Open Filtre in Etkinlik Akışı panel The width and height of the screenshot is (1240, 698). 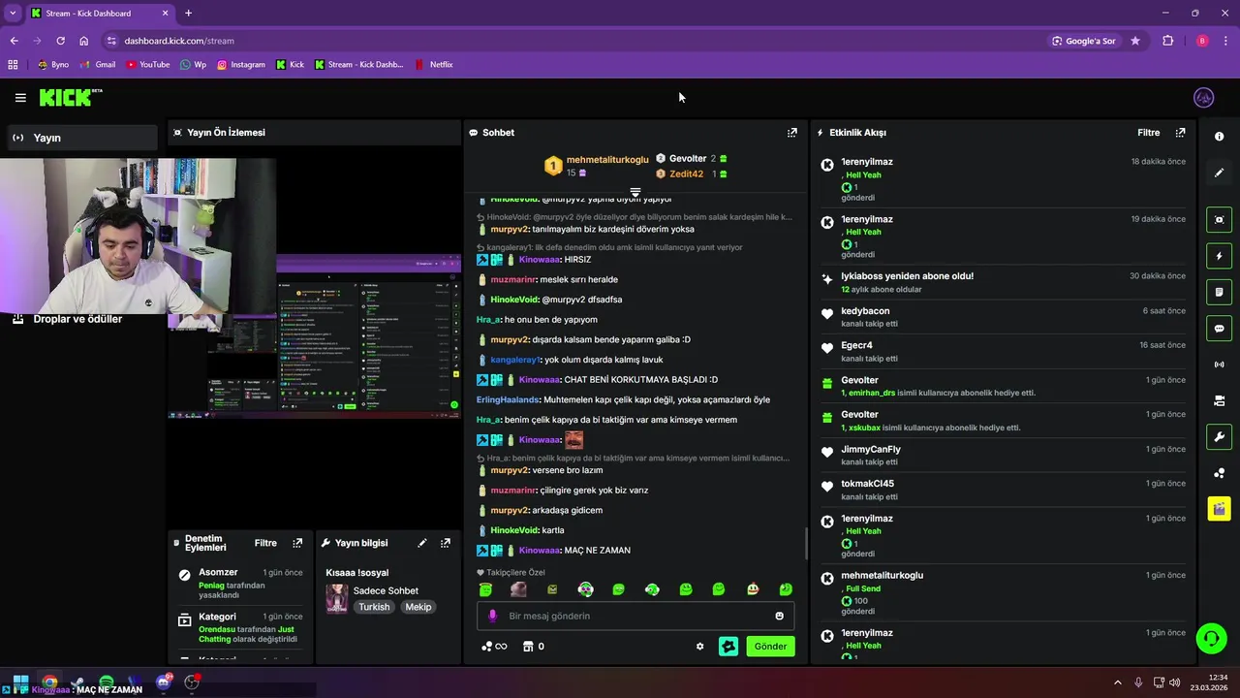click(x=1148, y=133)
